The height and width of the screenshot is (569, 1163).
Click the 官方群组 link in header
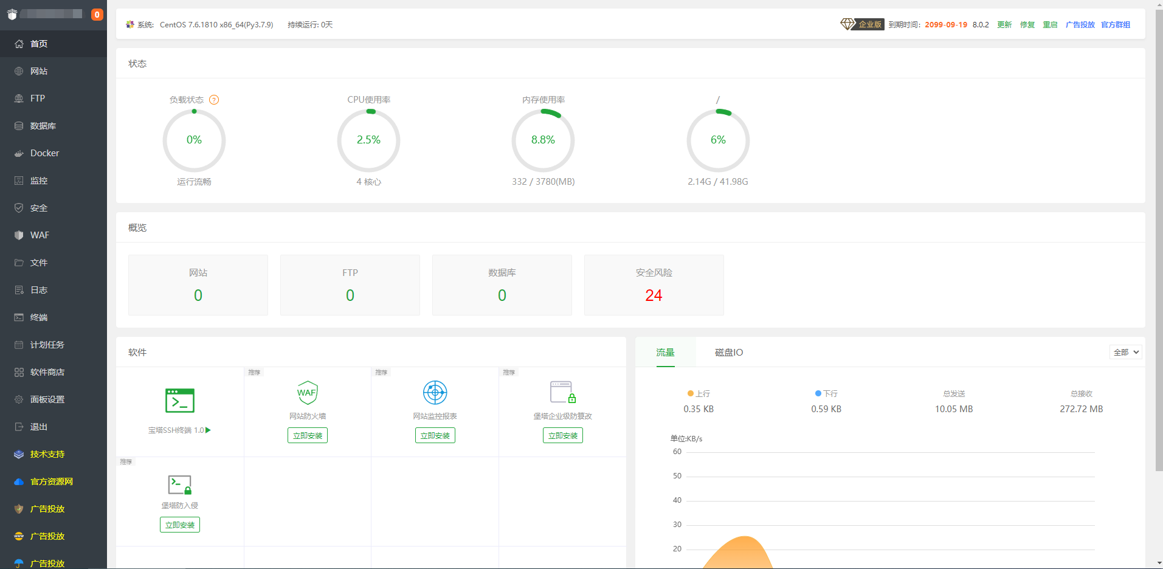point(1116,25)
